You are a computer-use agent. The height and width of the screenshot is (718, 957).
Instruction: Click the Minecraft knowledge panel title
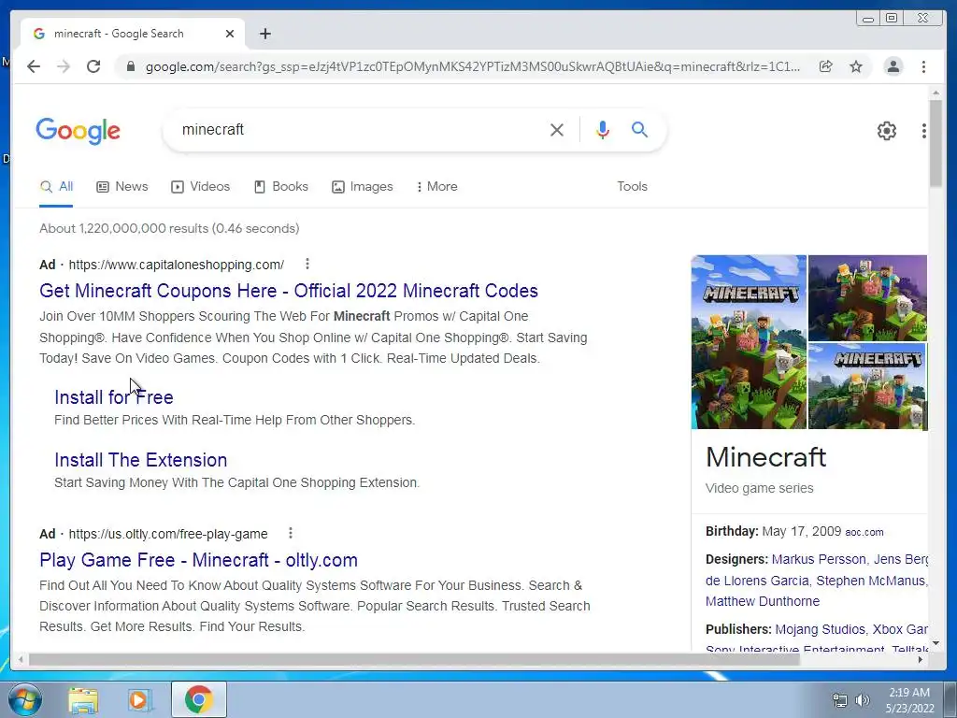pos(766,457)
